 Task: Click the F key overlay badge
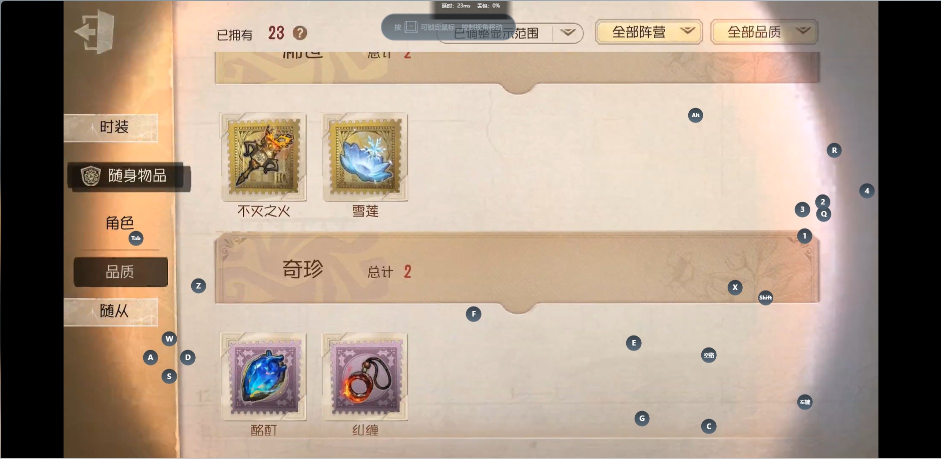pos(474,314)
